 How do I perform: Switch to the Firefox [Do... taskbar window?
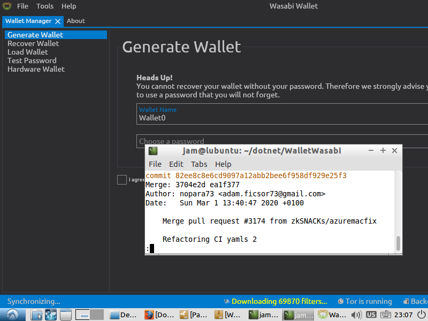pyautogui.click(x=159, y=315)
